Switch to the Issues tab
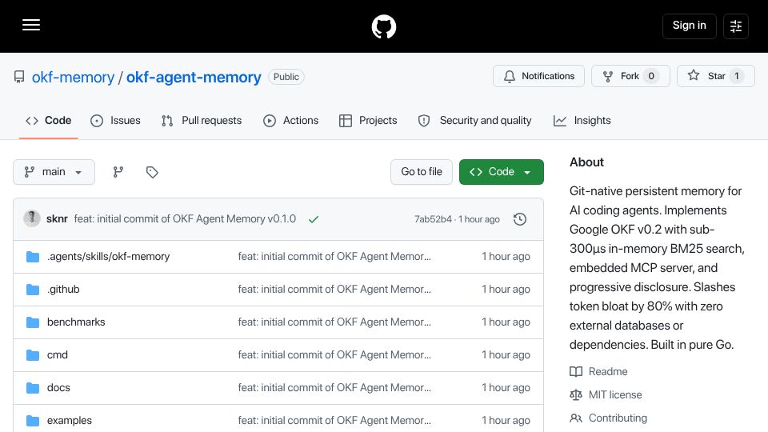Image resolution: width=768 pixels, height=432 pixels. click(x=115, y=121)
